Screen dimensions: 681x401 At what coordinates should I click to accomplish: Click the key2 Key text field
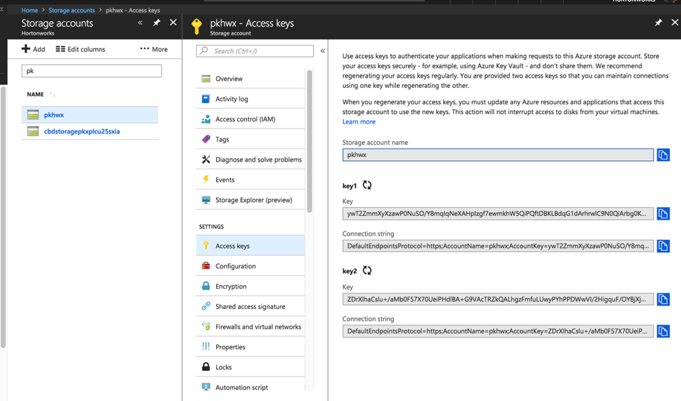(x=498, y=299)
